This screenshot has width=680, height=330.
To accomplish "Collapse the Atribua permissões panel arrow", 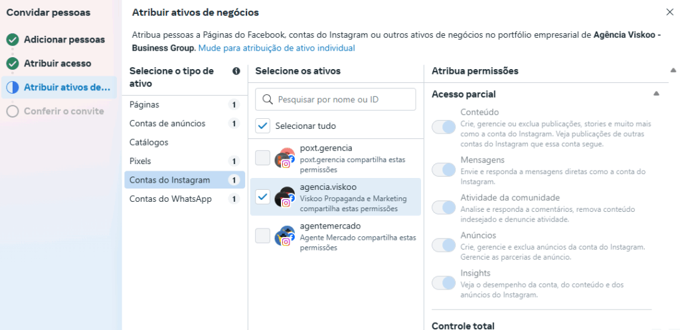I will click(673, 70).
